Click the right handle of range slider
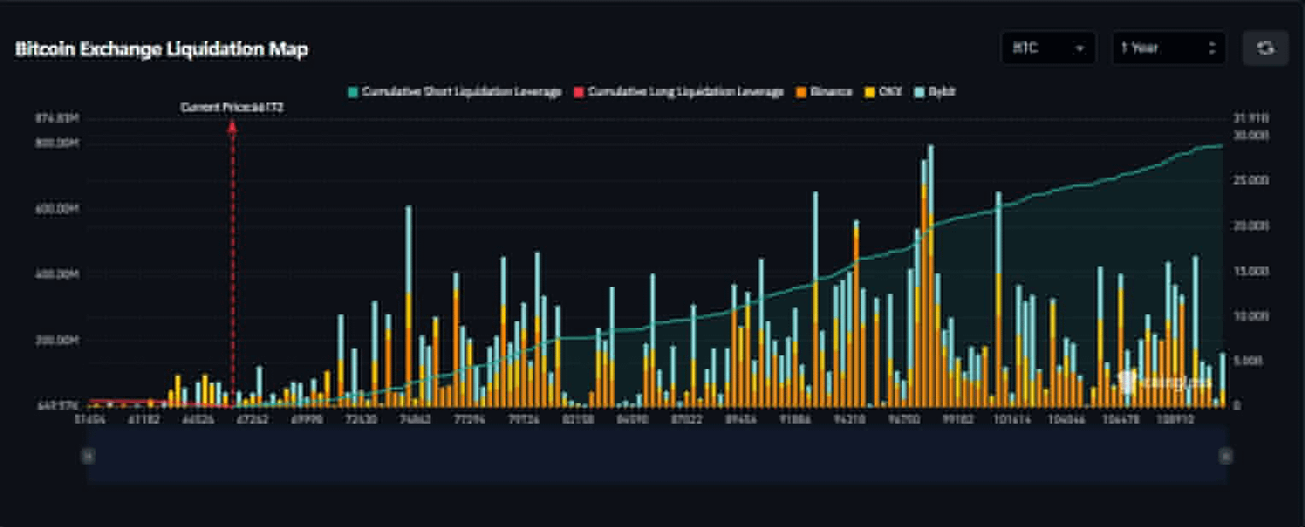Screen dimensions: 1305x527 point(1226,456)
